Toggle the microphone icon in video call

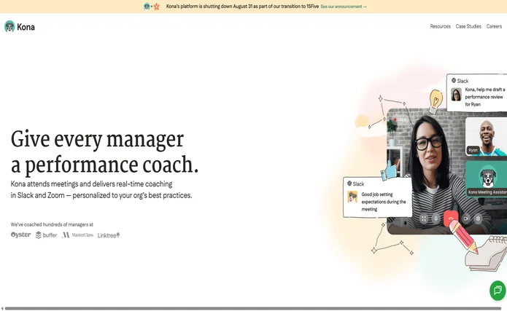click(436, 218)
